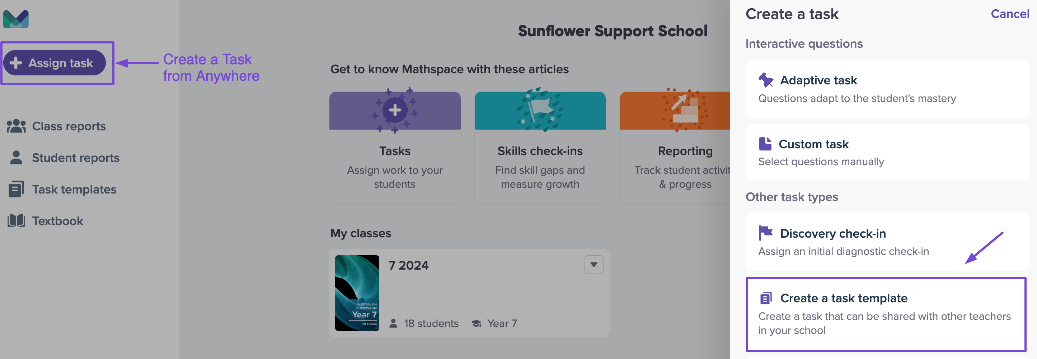The width and height of the screenshot is (1037, 359).
Task: Click the Discovery check-in flag icon
Action: [x=766, y=233]
